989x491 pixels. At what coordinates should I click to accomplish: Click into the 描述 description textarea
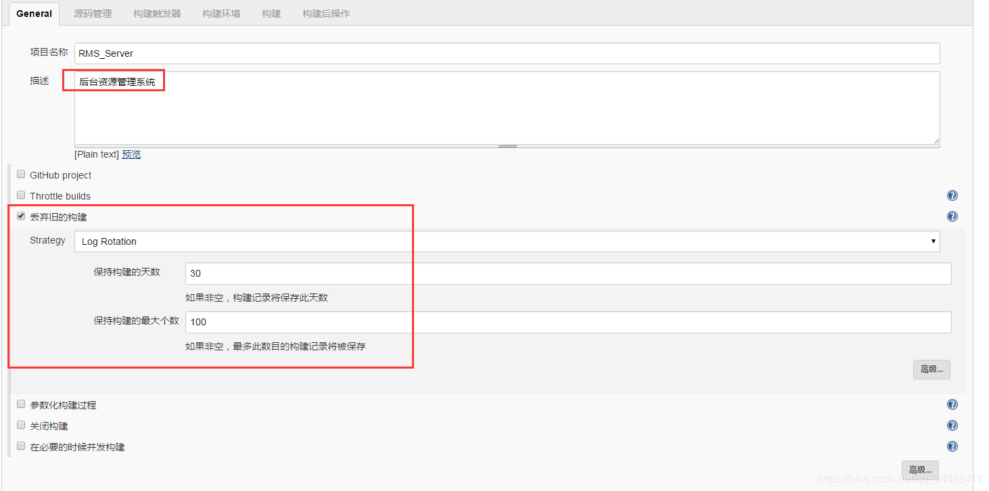coord(507,108)
